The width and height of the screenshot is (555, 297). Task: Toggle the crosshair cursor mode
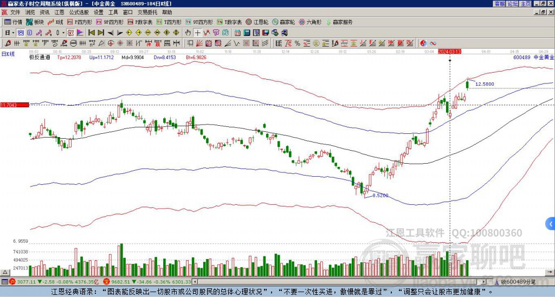197,33
